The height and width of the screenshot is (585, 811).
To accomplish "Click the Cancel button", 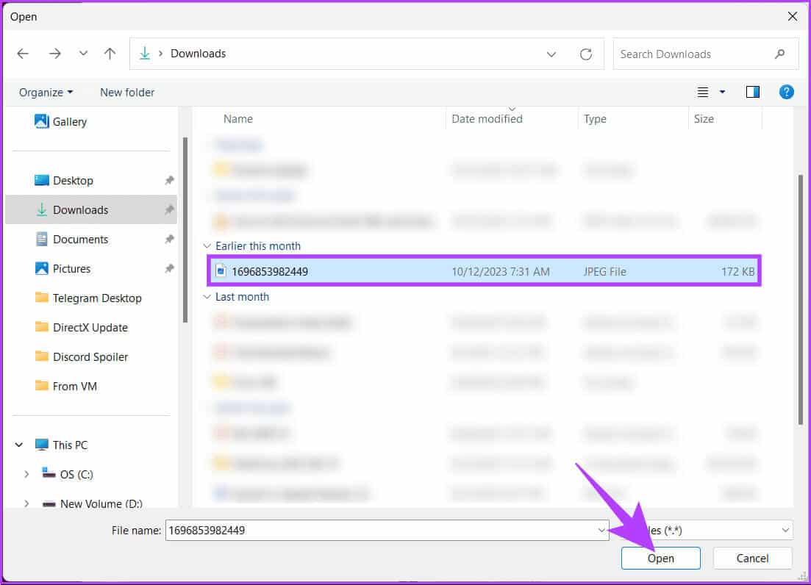I will click(x=753, y=558).
